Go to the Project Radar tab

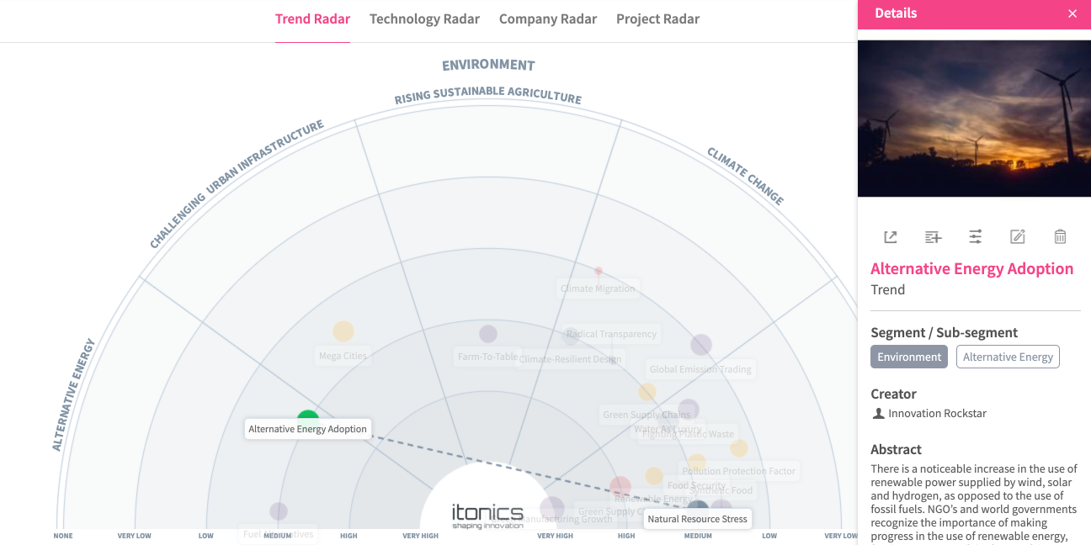coord(657,19)
